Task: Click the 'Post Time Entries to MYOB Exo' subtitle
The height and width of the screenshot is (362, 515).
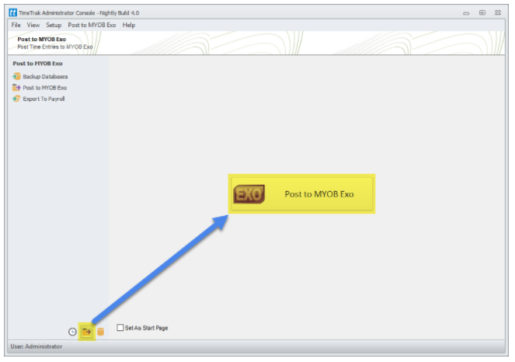Action: point(55,47)
